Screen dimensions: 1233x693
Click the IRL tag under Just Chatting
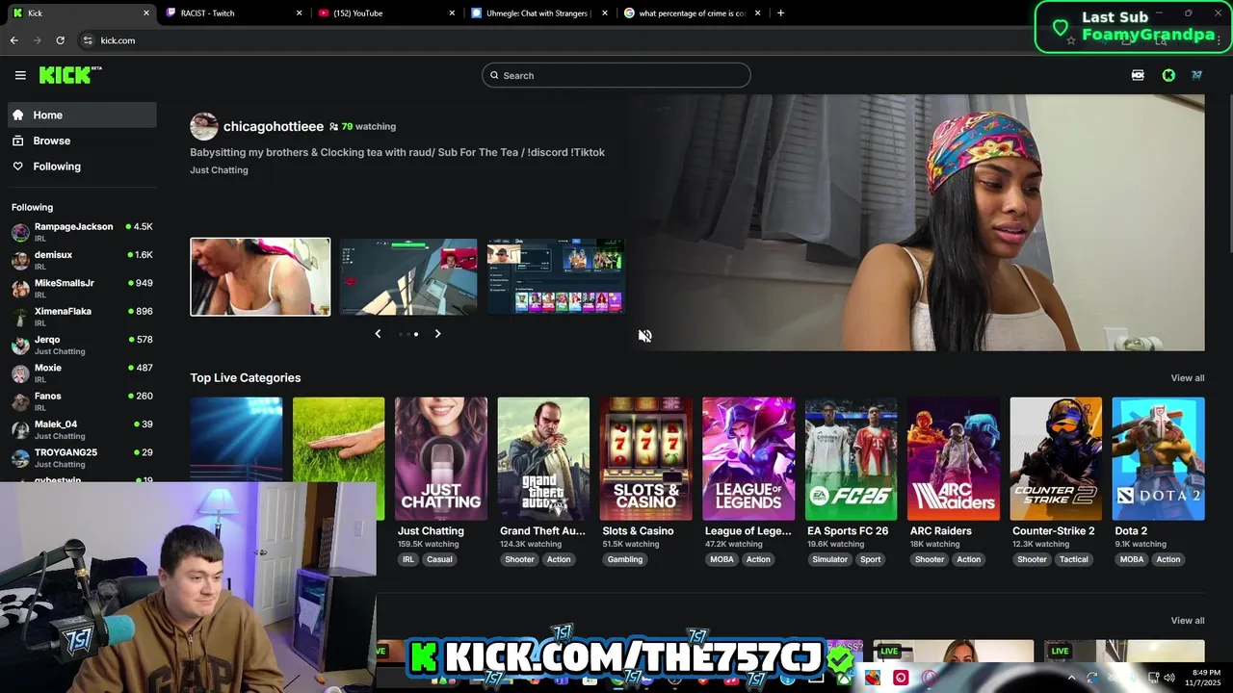(408, 559)
